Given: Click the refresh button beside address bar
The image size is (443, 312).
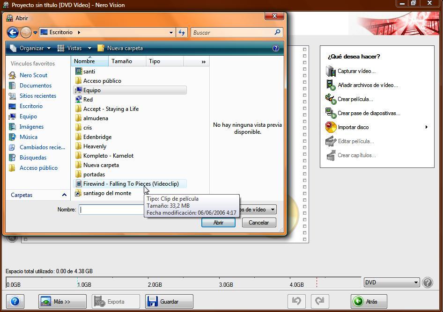Looking at the screenshot, I should pos(182,33).
